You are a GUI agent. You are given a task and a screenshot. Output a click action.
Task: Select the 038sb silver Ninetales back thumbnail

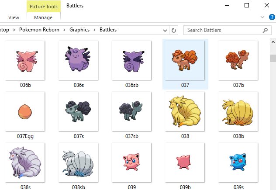coord(78,162)
